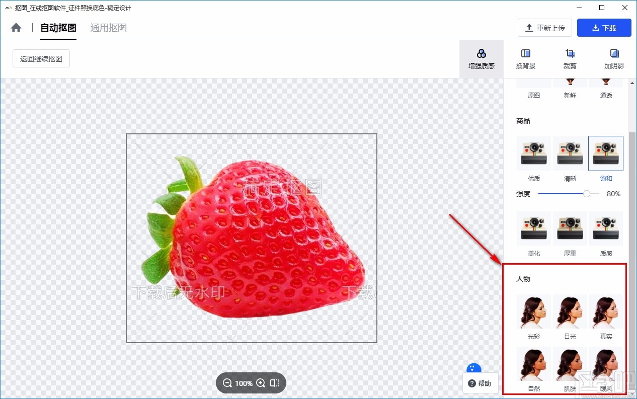Switch to 自动抠图 tab
This screenshot has width=637, height=399.
(x=58, y=28)
